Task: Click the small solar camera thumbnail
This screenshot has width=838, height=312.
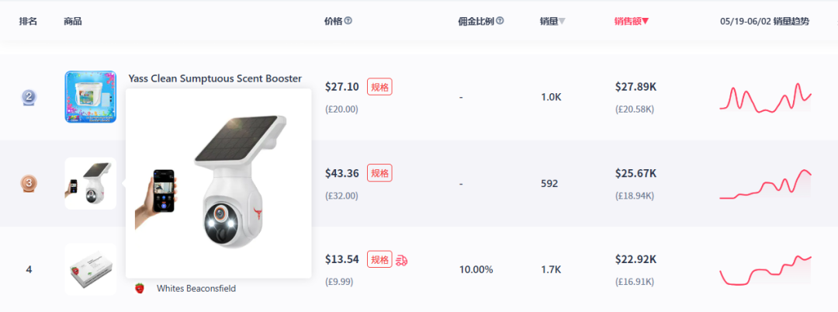Action: point(90,183)
